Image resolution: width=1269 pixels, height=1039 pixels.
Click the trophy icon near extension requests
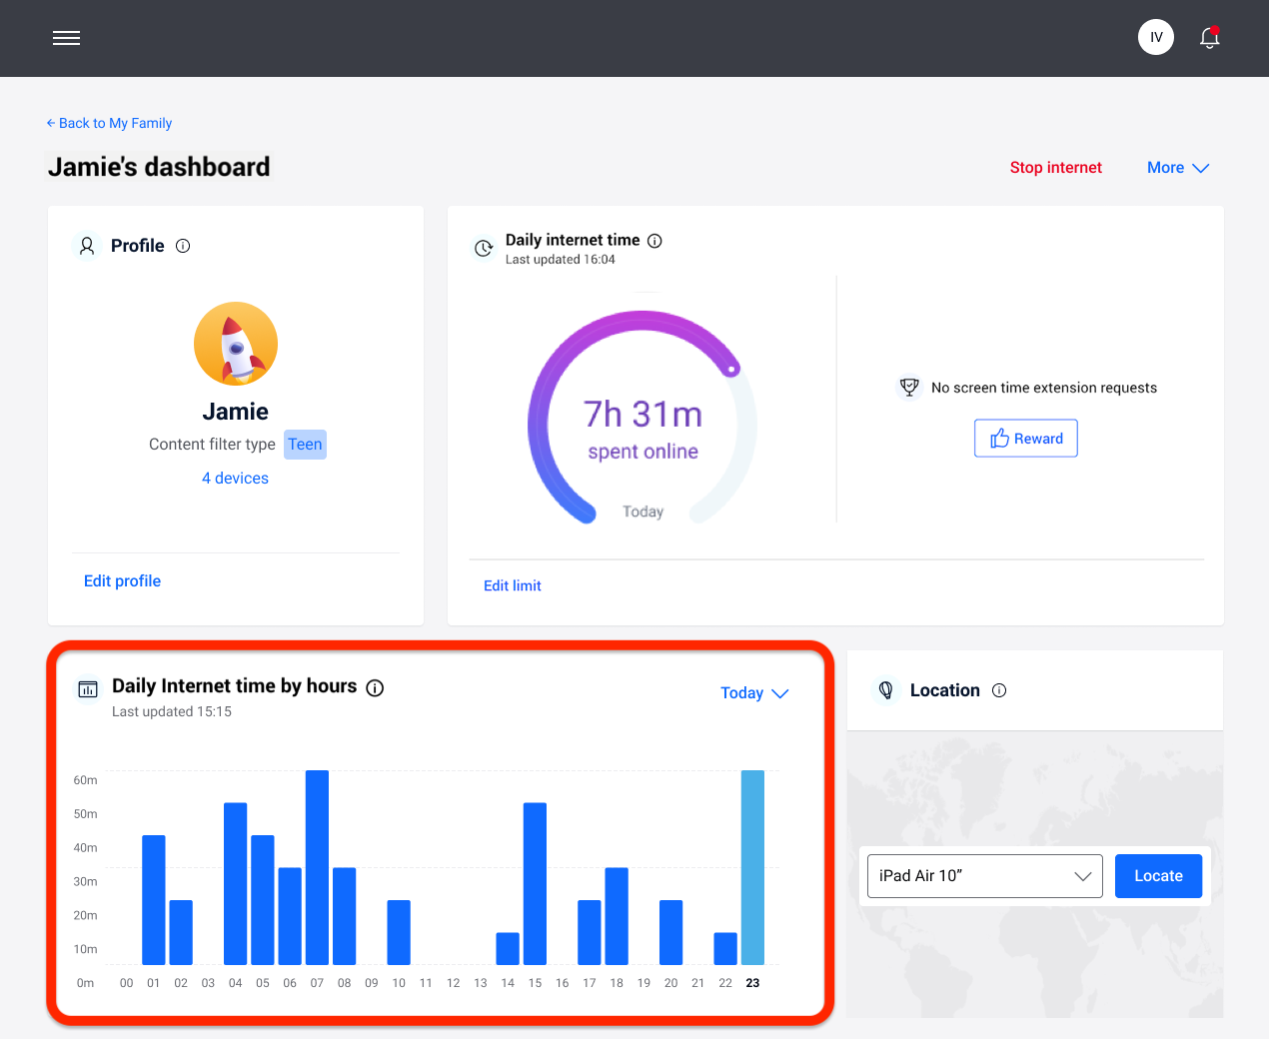point(909,387)
